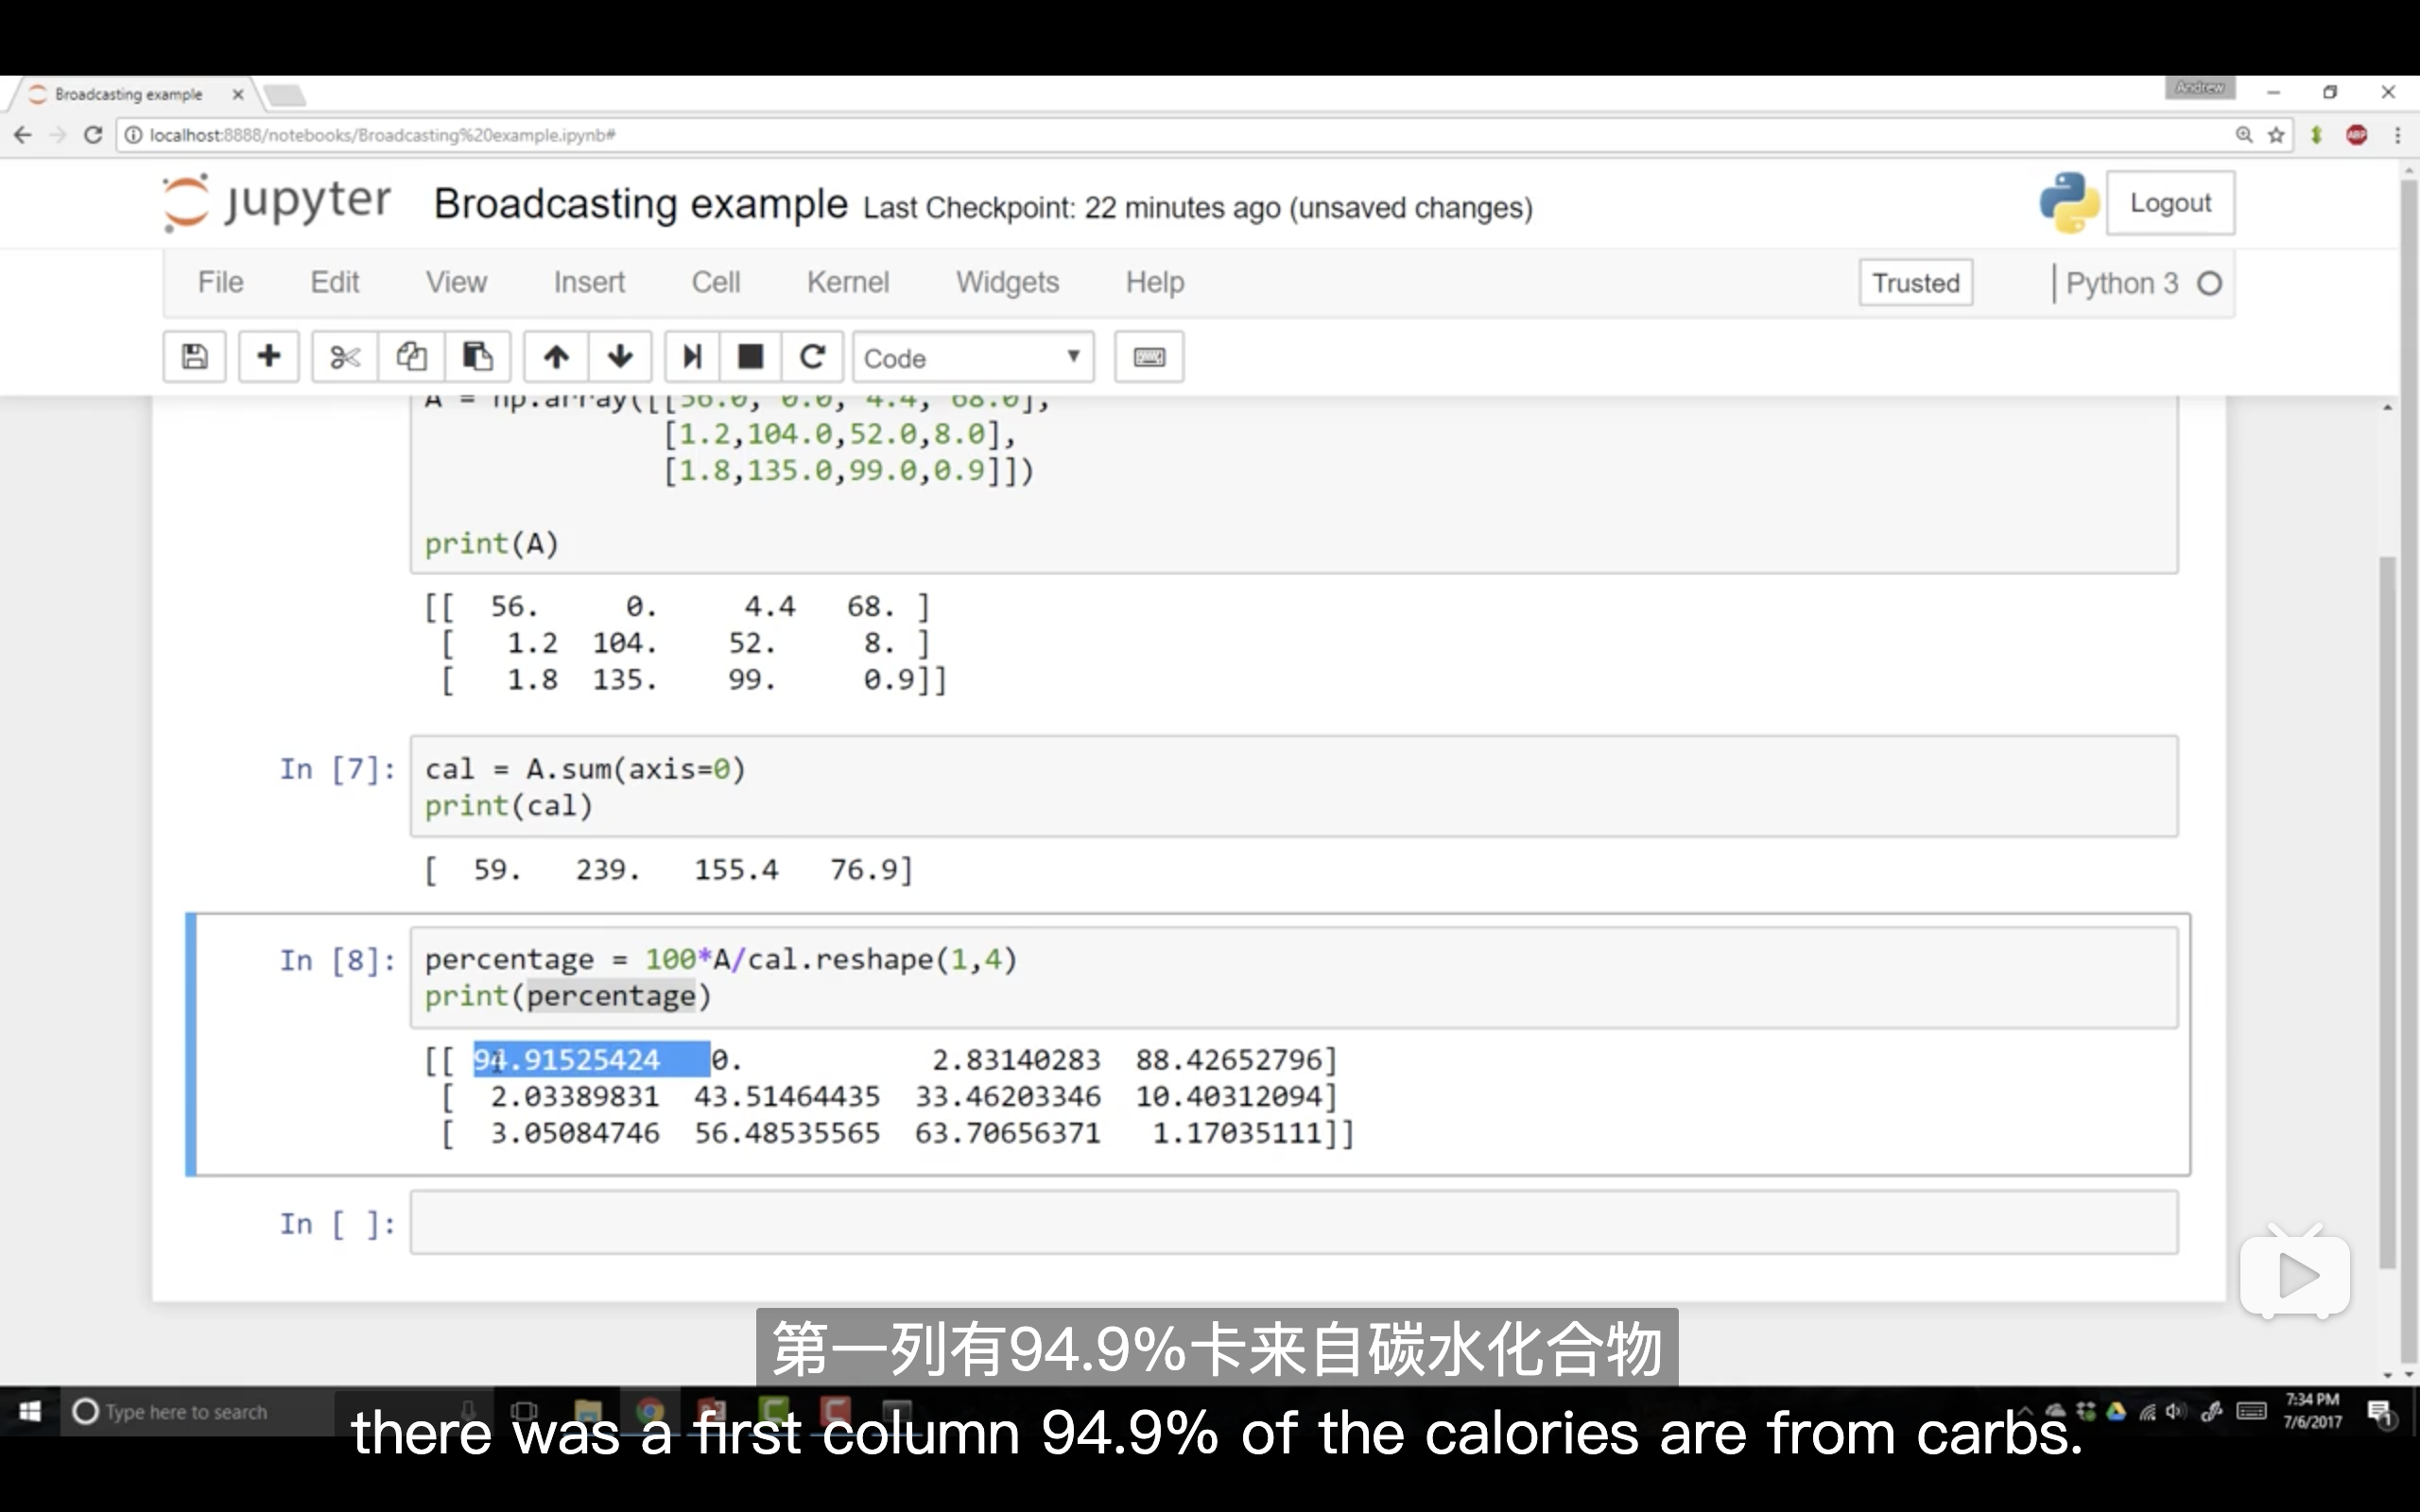Viewport: 2420px width, 1512px height.
Task: Click the Copy selected cells icon
Action: click(x=409, y=355)
